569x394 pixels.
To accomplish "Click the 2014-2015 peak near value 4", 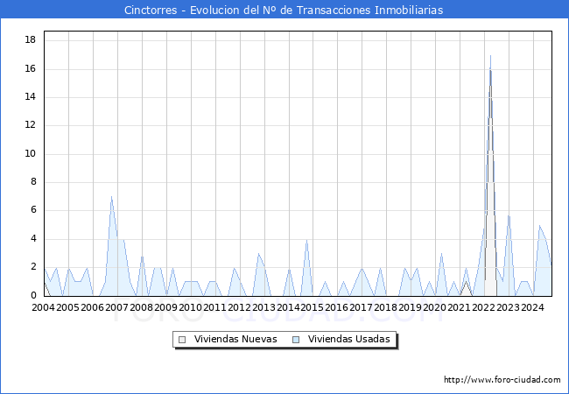I will (307, 239).
